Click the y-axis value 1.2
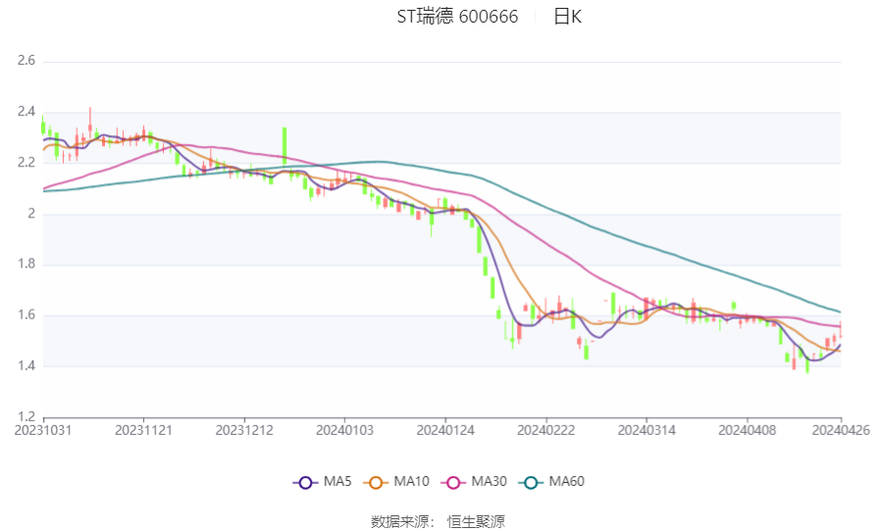The width and height of the screenshot is (876, 531). click(x=26, y=416)
